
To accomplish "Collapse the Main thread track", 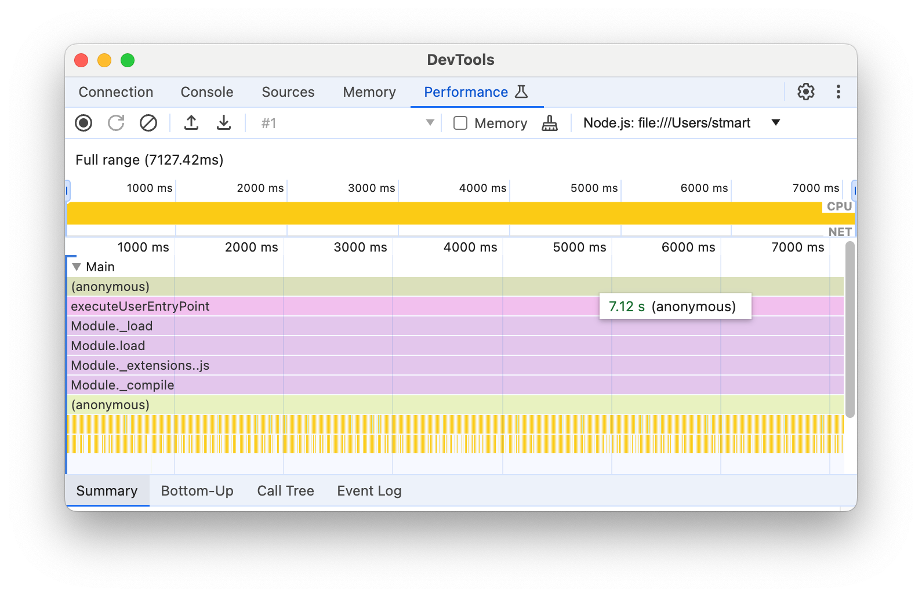I will coord(77,267).
